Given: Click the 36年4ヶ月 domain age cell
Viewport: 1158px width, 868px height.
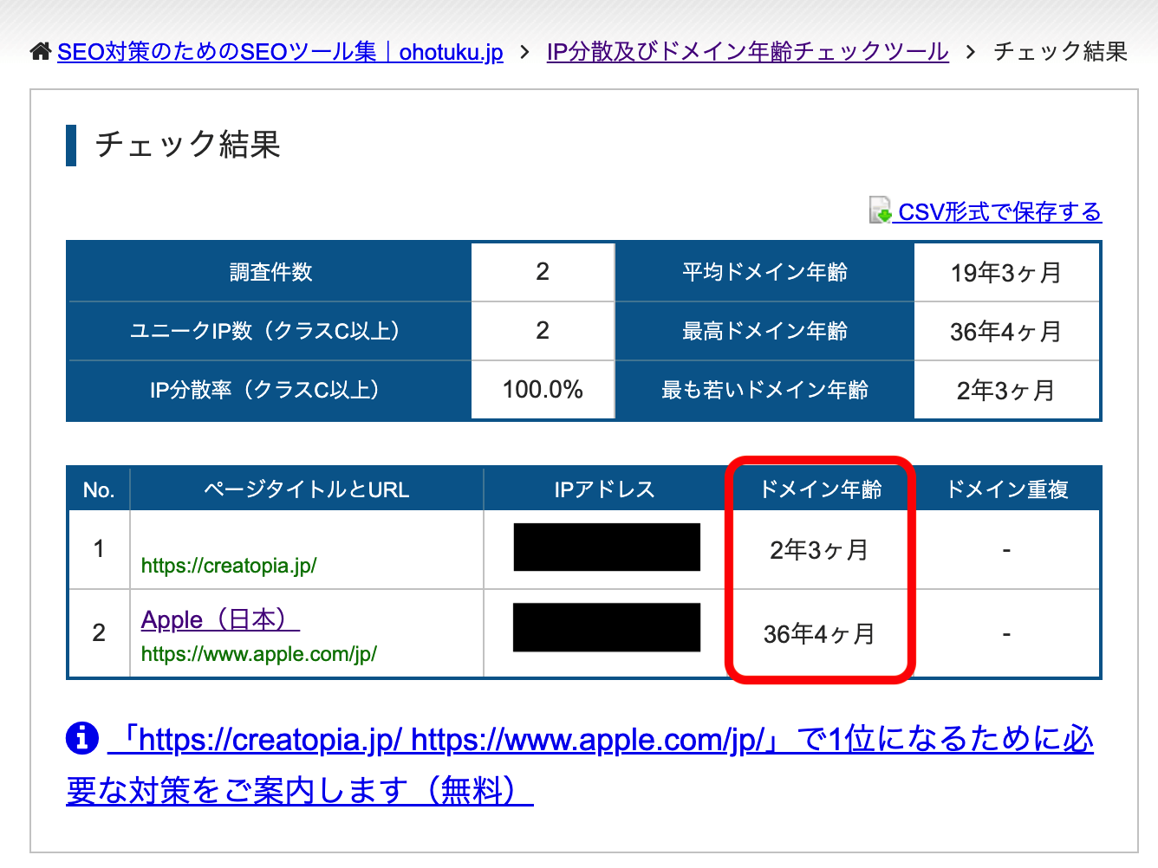Looking at the screenshot, I should [820, 633].
